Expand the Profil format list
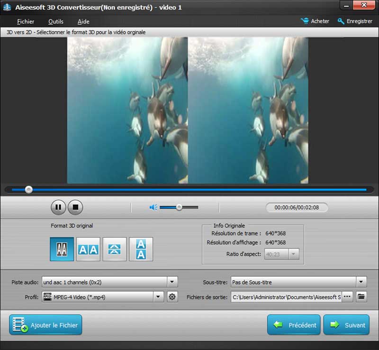Viewport: 379px width, 350px height. coord(158,296)
